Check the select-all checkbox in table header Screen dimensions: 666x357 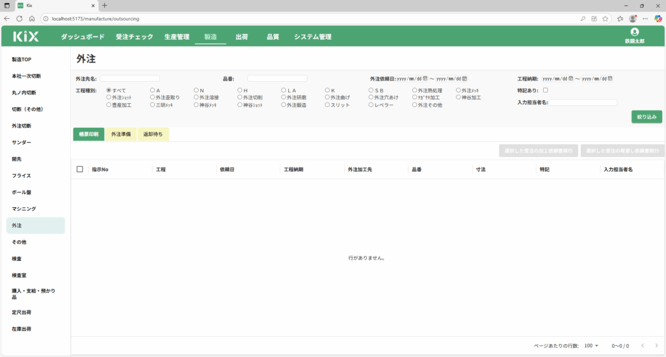[80, 169]
